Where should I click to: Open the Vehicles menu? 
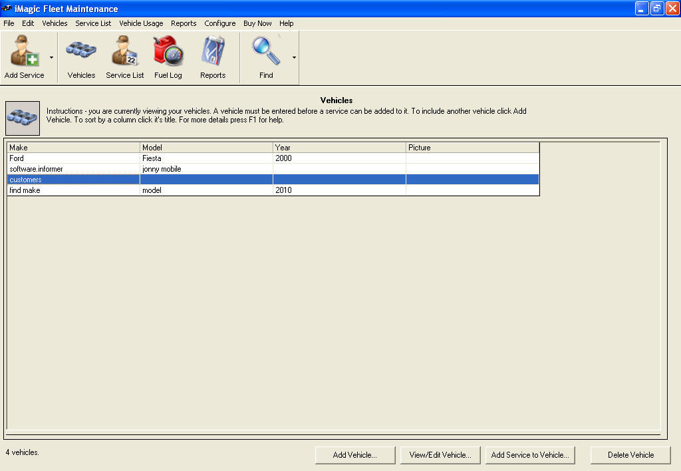[55, 23]
